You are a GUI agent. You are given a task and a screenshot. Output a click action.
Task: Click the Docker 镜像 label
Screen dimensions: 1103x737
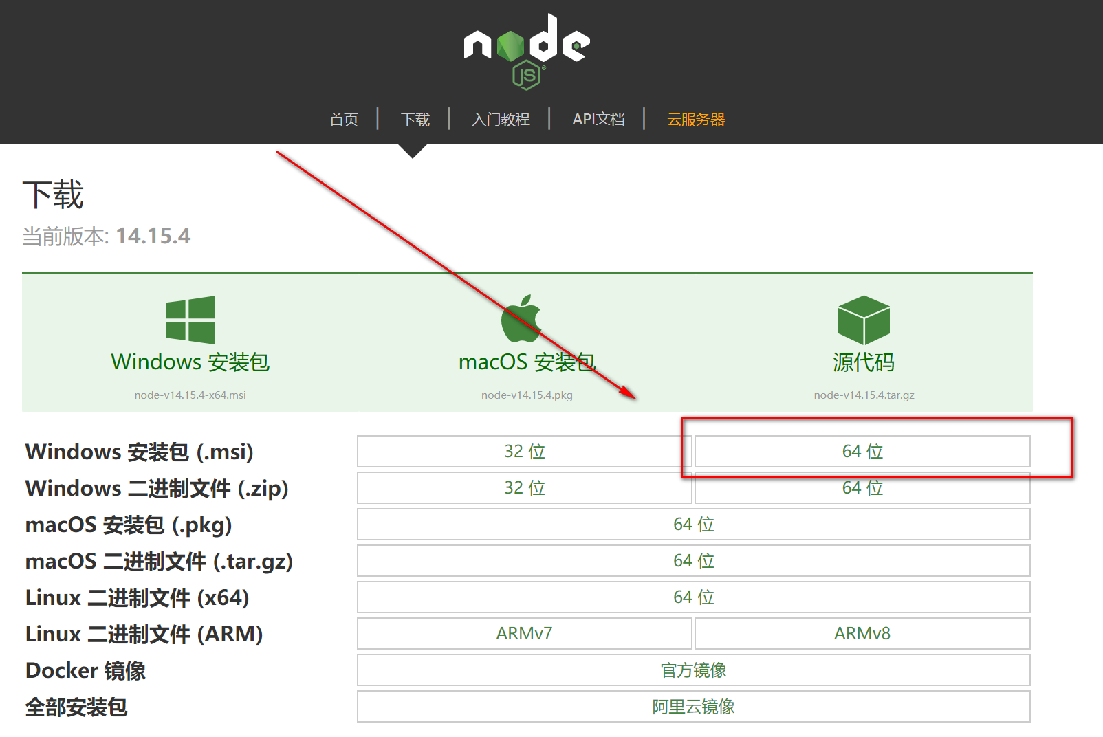pyautogui.click(x=85, y=670)
